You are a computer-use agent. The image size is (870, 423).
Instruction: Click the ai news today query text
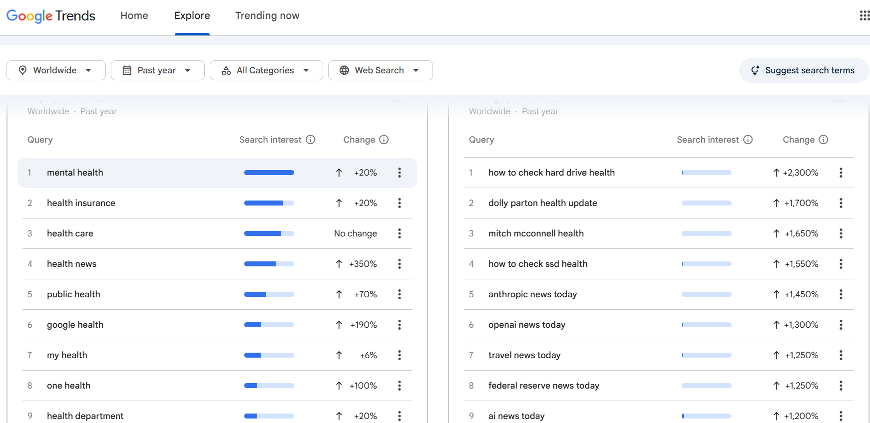pyautogui.click(x=516, y=416)
